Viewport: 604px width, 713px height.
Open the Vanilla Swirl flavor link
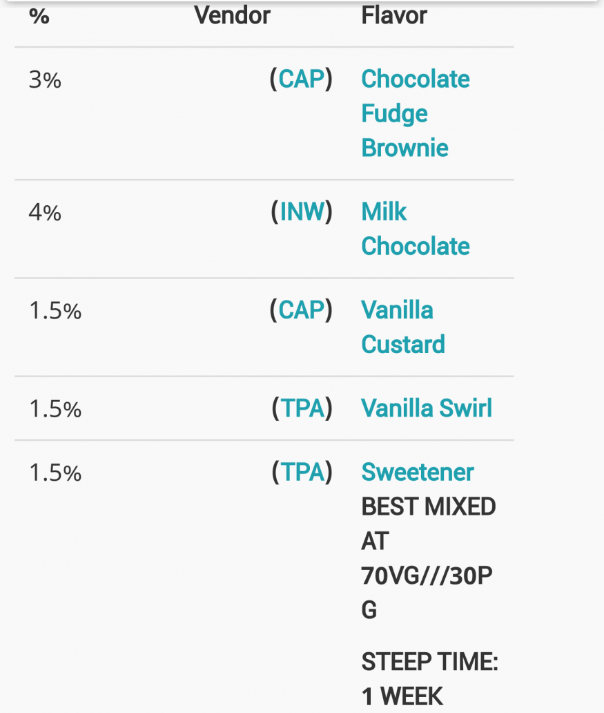(427, 408)
